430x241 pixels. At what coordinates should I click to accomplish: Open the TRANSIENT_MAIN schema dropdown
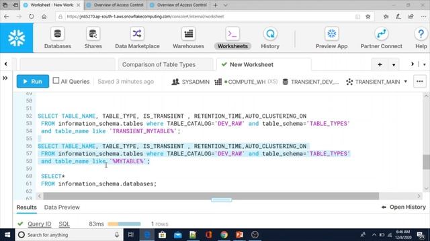coord(376,82)
